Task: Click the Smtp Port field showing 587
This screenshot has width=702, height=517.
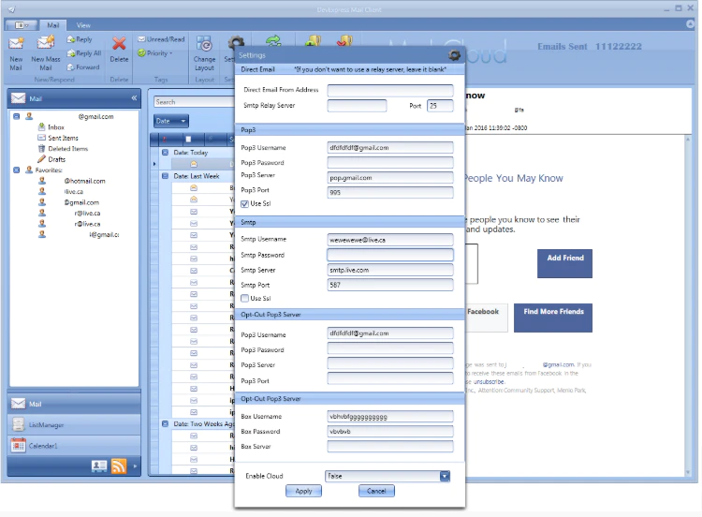Action: point(390,285)
